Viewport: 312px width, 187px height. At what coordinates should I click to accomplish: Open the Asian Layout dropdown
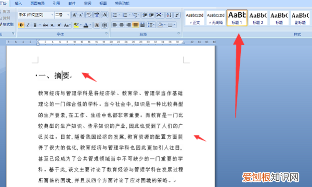[x=160, y=15]
